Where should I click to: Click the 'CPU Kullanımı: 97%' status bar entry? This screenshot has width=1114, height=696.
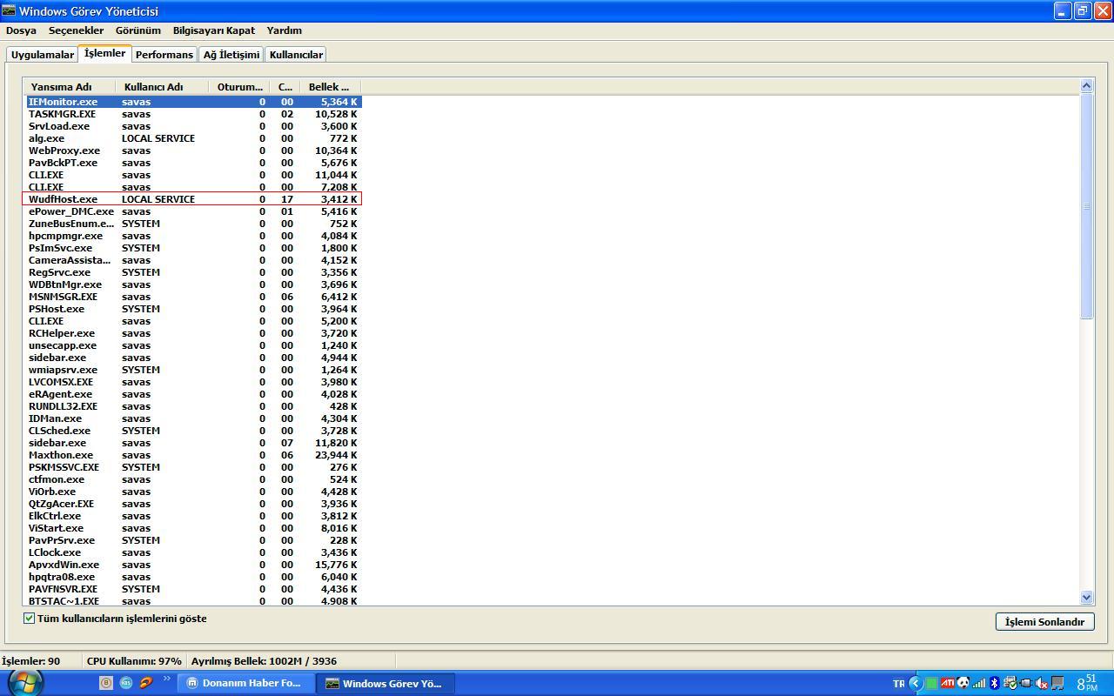point(134,661)
